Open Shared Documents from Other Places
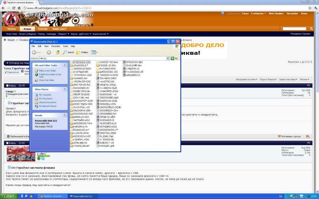The height and width of the screenshot is (199, 319). 48,102
